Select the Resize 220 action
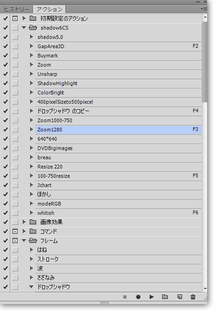Image resolution: width=215 pixels, height=312 pixels. (118, 167)
